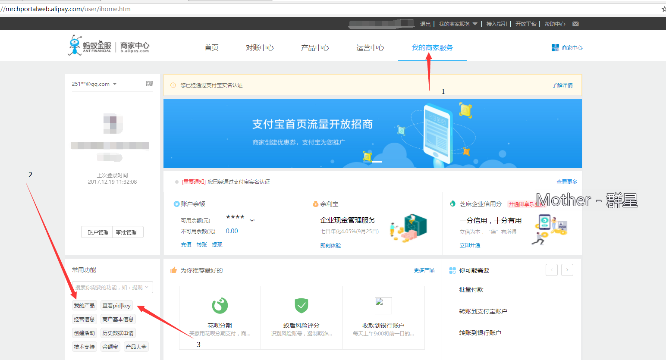The width and height of the screenshot is (666, 360).
Task: Click the broken image icon for 收款到银行账户
Action: (x=383, y=306)
